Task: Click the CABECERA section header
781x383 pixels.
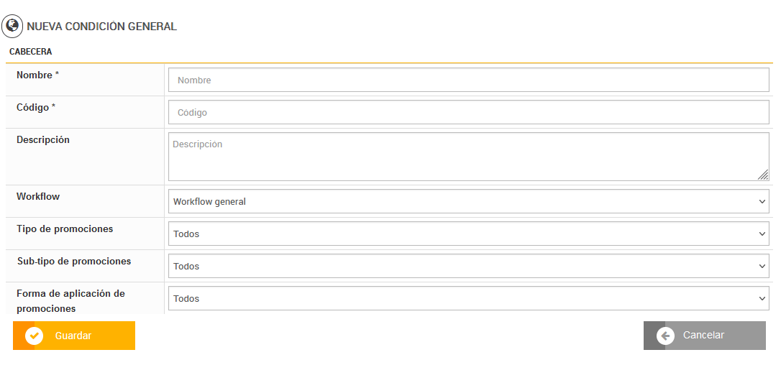Action: point(30,52)
